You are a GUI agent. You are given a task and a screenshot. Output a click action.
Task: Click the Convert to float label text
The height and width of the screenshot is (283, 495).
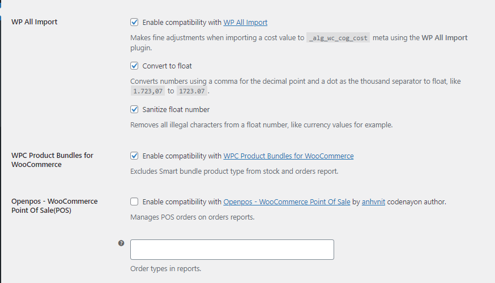167,66
